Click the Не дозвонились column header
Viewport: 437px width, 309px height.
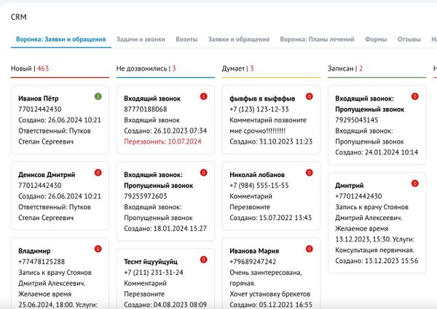(x=141, y=69)
